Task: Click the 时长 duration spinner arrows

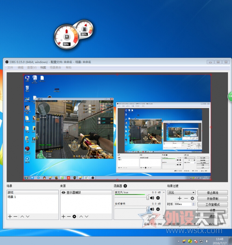Action: tap(193, 204)
